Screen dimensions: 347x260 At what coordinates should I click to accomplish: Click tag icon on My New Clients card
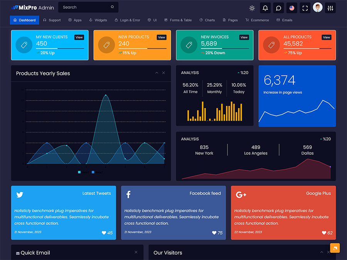[24, 45]
